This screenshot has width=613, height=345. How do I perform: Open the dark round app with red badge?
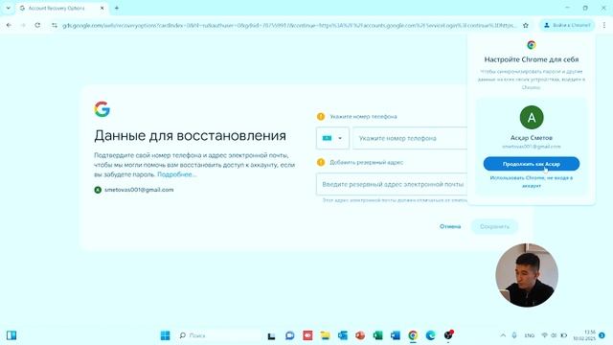tap(448, 334)
